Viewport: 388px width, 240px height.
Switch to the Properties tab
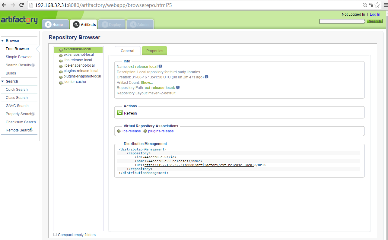tap(155, 51)
